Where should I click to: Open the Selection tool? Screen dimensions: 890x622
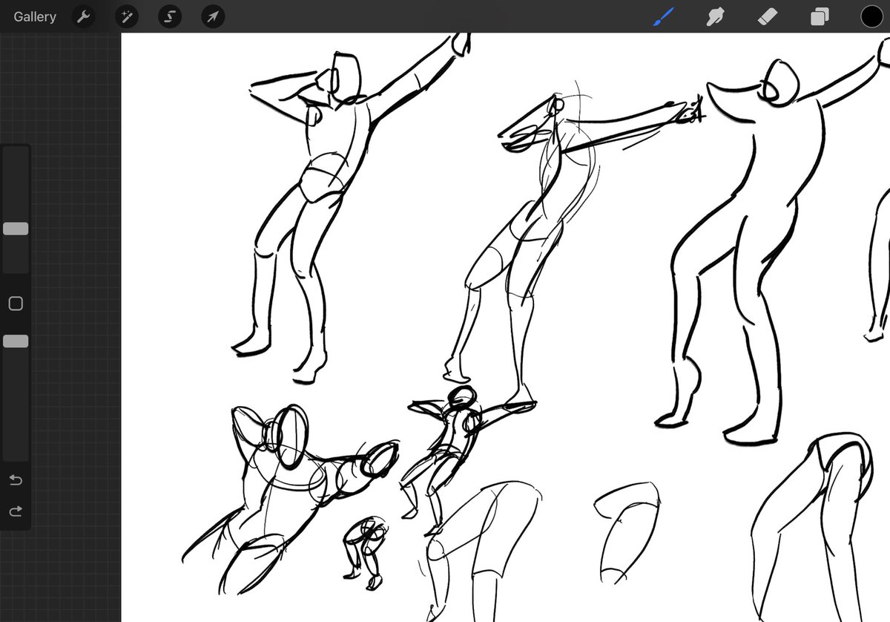(x=170, y=16)
